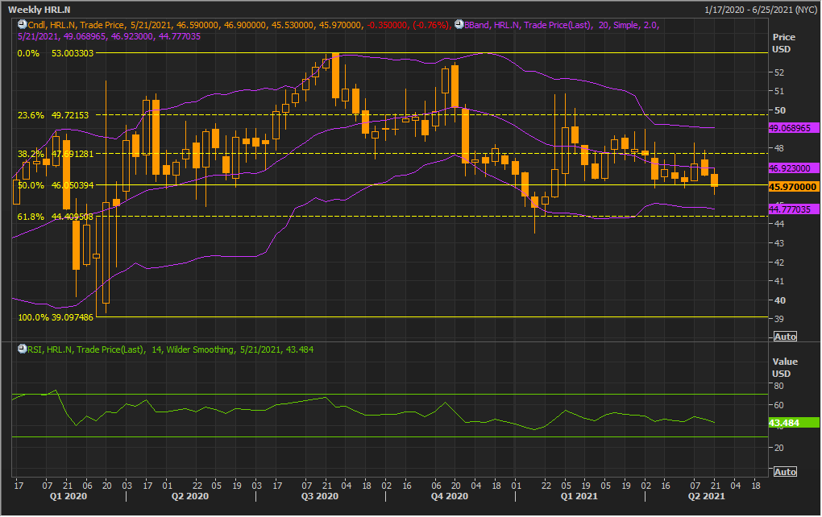Click the last weekly candlestick on the chart
Image resolution: width=822 pixels, height=517 pixels.
(715, 180)
